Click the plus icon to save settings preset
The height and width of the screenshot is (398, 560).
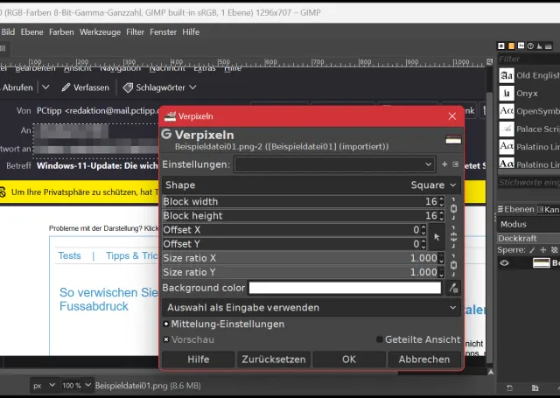[444, 164]
